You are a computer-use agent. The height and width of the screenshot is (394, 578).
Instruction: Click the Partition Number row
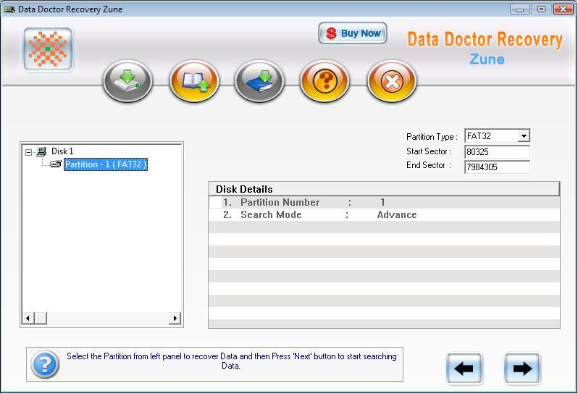(x=384, y=202)
